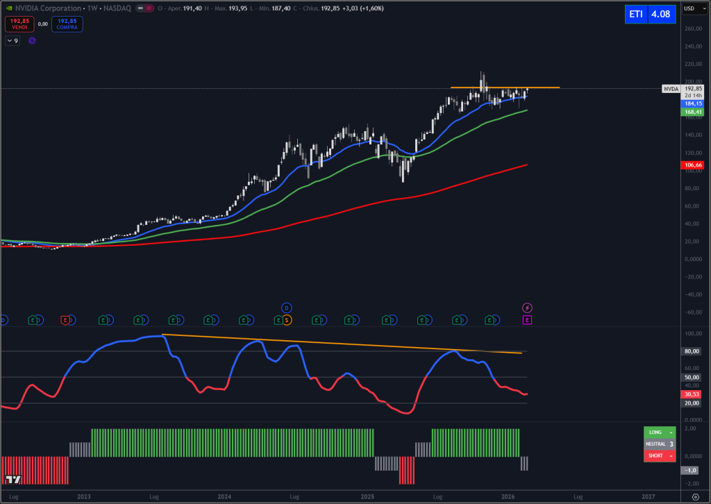The image size is (711, 504).
Task: Click the purple lightning bolt event icon
Action: tap(527, 308)
